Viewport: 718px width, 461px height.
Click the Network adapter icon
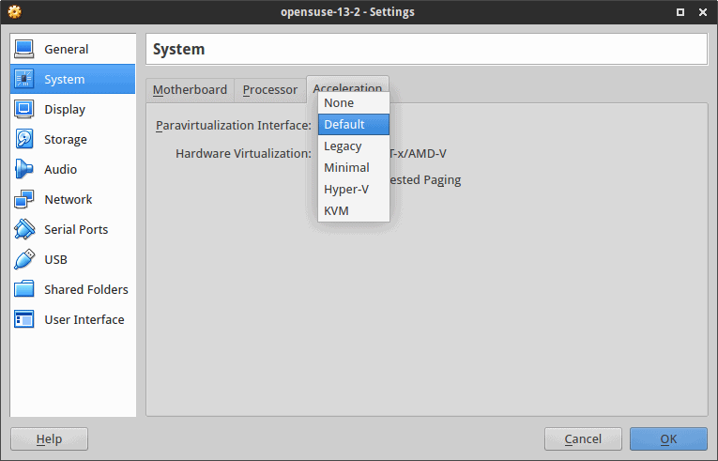click(x=24, y=199)
